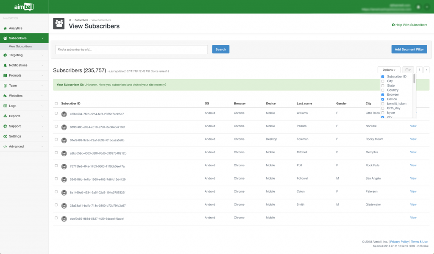The width and height of the screenshot is (434, 254).
Task: Toggle the select-all checkbox in table header
Action: [56, 103]
